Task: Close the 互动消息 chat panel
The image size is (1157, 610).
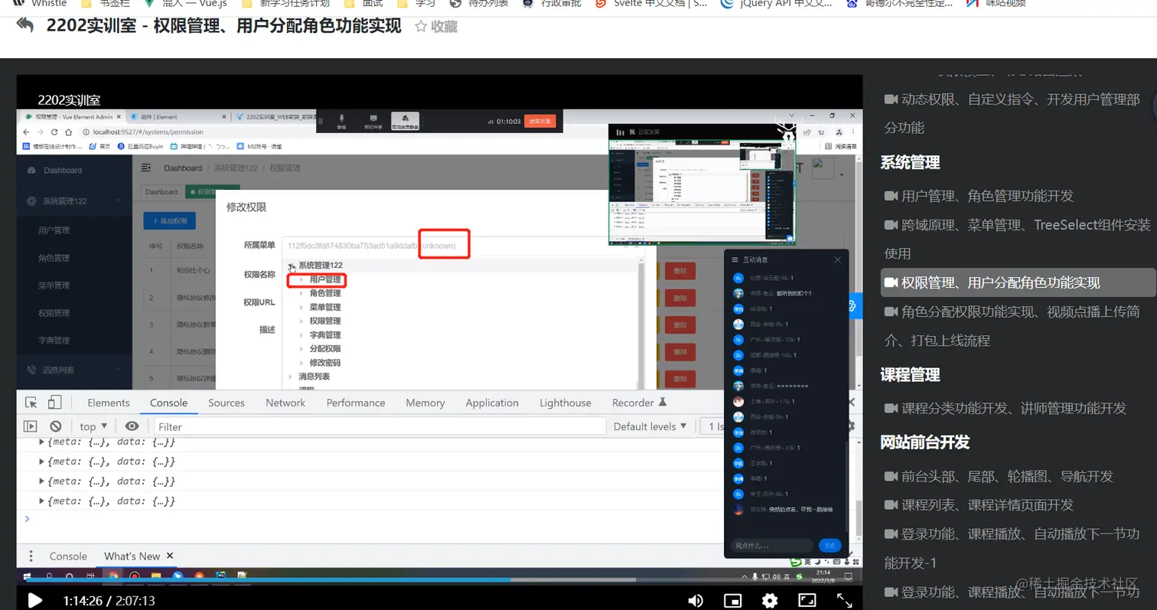Action: tap(837, 259)
